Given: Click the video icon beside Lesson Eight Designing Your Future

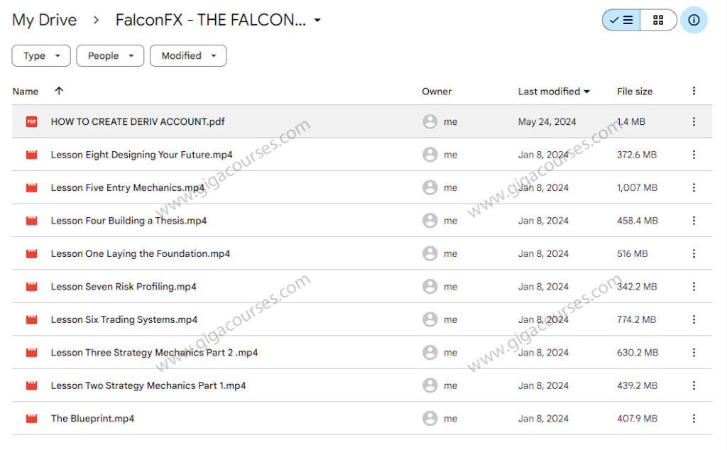Looking at the screenshot, I should [31, 155].
